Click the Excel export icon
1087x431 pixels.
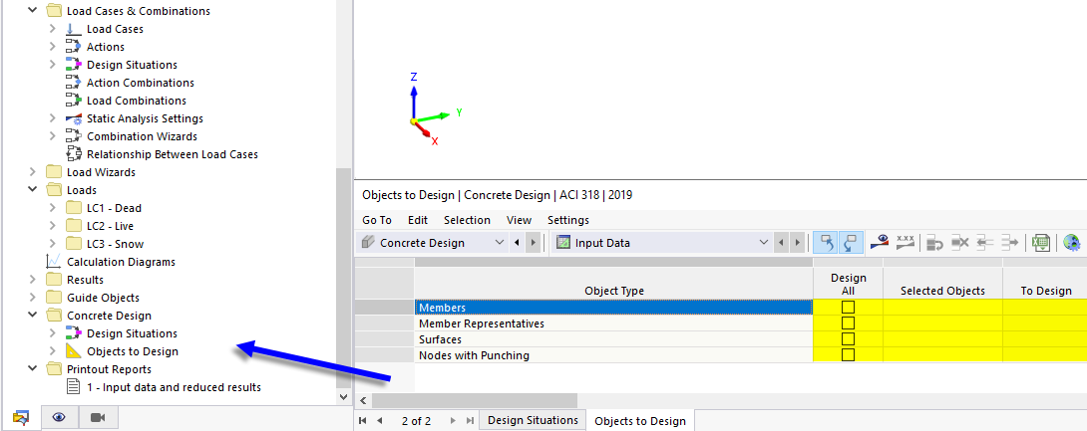point(1040,242)
